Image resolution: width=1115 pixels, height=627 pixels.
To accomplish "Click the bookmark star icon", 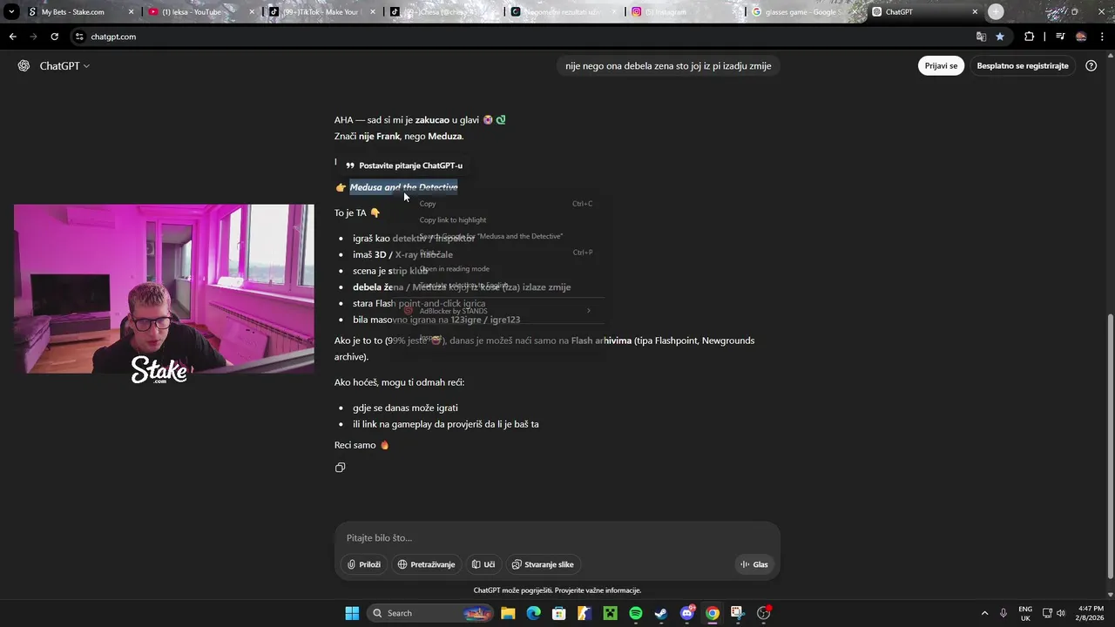I will [1000, 37].
